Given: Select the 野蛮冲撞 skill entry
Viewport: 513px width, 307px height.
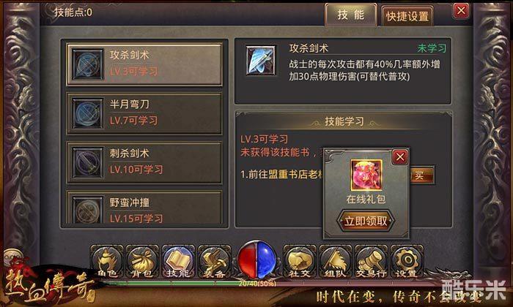Looking at the screenshot, I should (144, 208).
